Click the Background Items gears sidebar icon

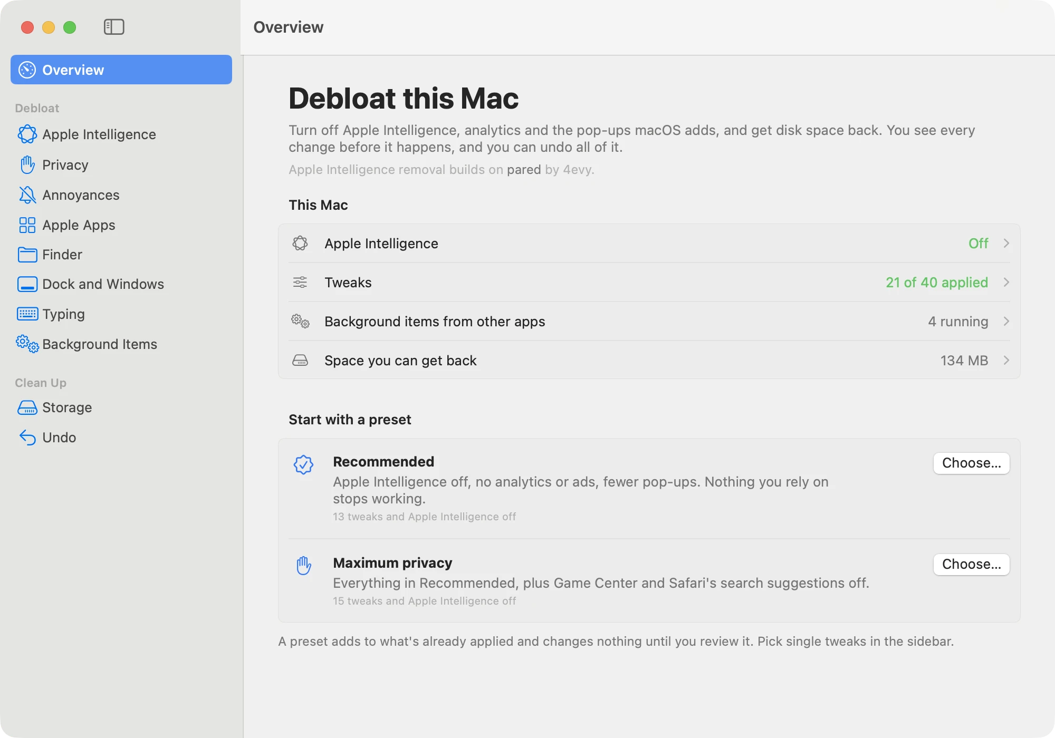[27, 344]
